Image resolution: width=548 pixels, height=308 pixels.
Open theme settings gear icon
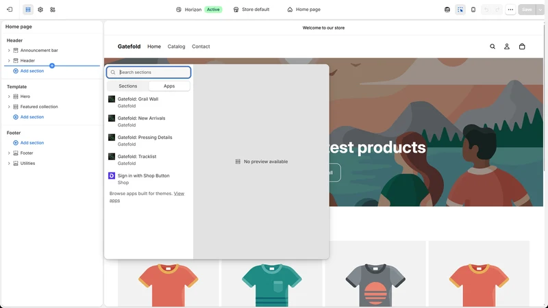pyautogui.click(x=40, y=10)
